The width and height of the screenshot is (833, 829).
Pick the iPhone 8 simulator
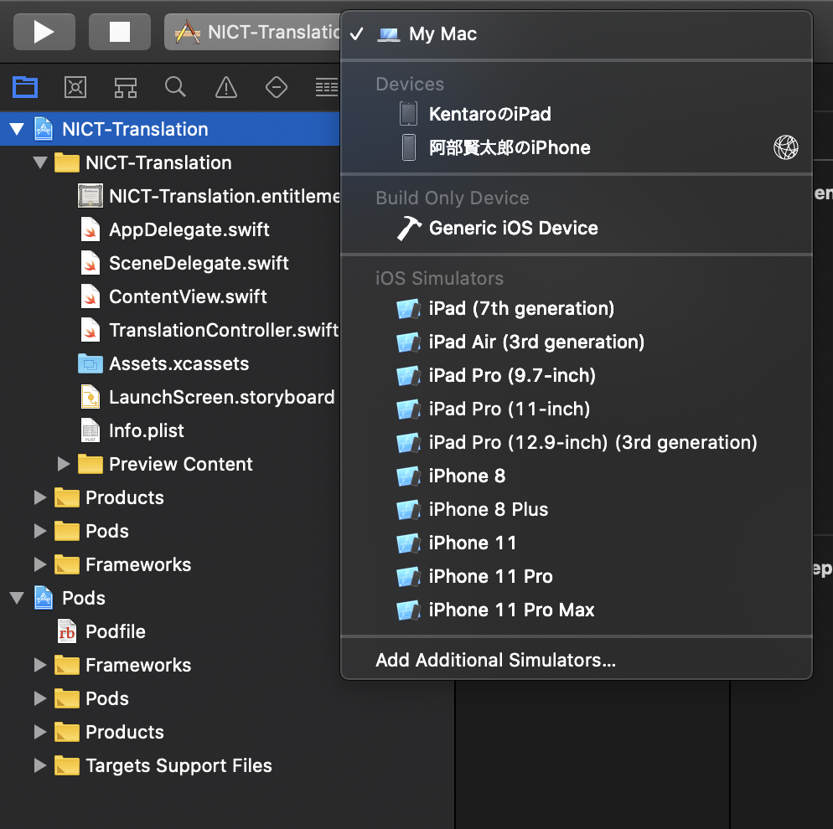[577, 476]
